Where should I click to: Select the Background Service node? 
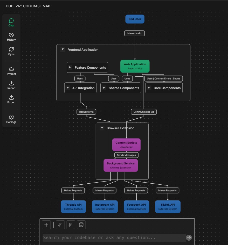click(121, 165)
